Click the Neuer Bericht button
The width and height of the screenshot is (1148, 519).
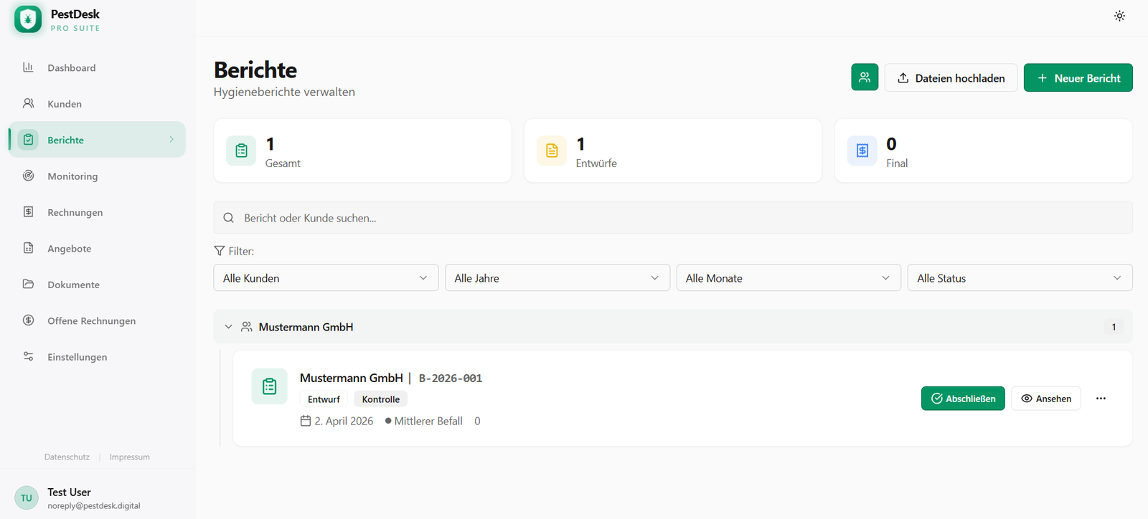pyautogui.click(x=1078, y=78)
